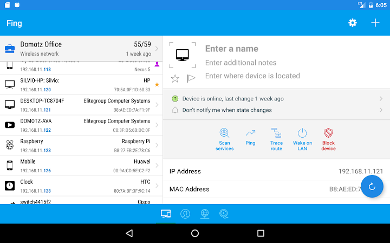390x243 pixels.
Task: Open device online status details chevron
Action: click(x=381, y=99)
